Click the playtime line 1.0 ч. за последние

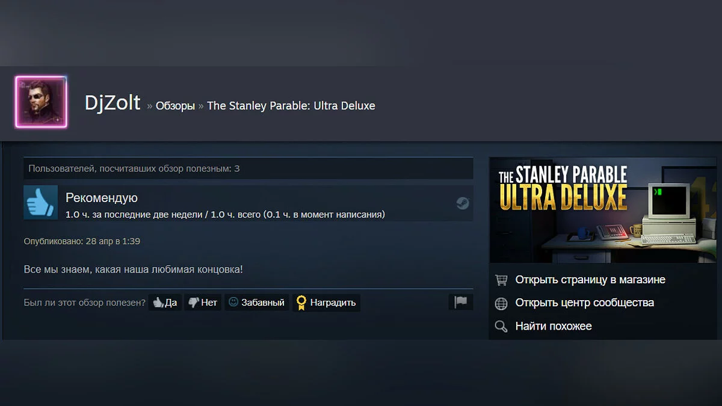coord(226,214)
